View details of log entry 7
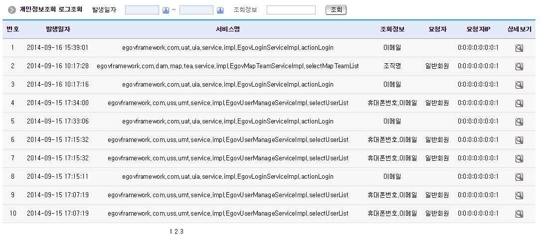Screen dimensions: 548x243 click(519, 158)
